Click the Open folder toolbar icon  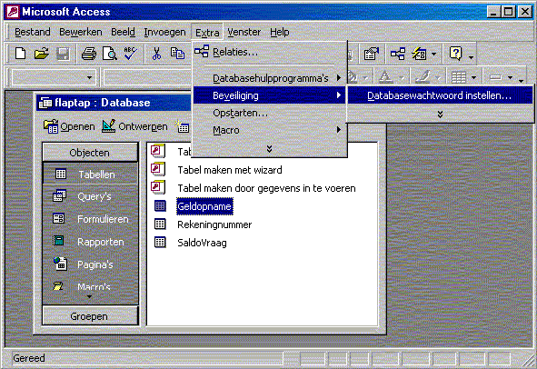tap(42, 54)
